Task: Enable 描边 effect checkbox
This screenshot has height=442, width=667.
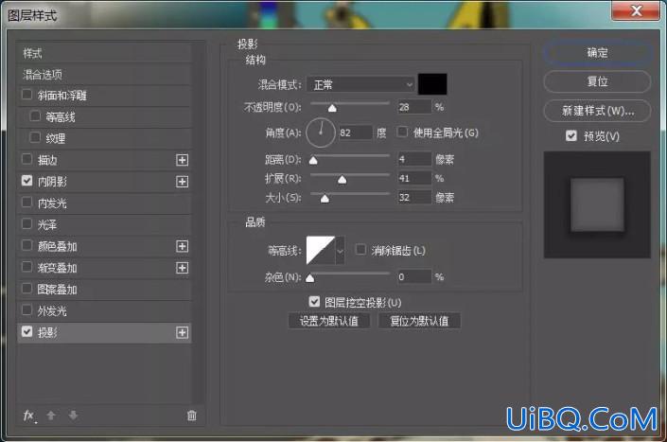Action: tap(26, 159)
